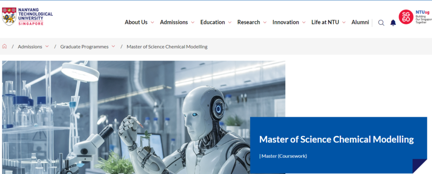Open the Innovation menu

(286, 22)
